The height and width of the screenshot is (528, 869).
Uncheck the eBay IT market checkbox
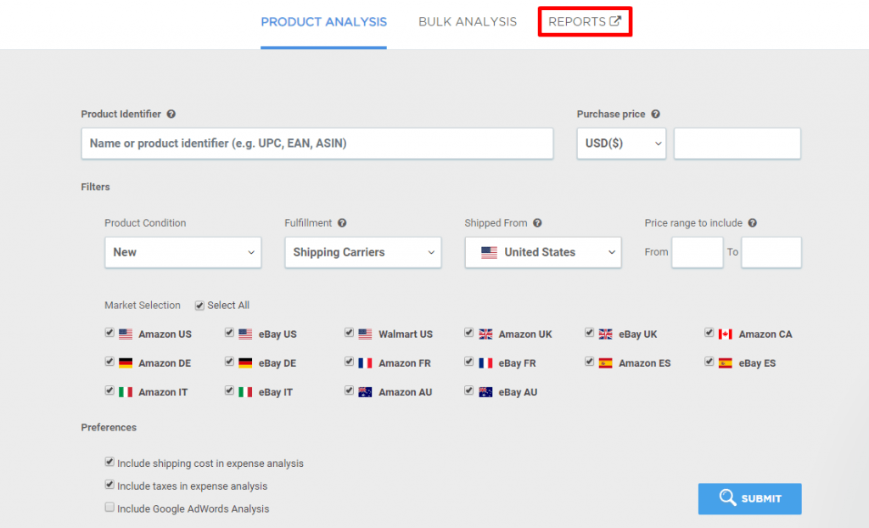(x=229, y=390)
